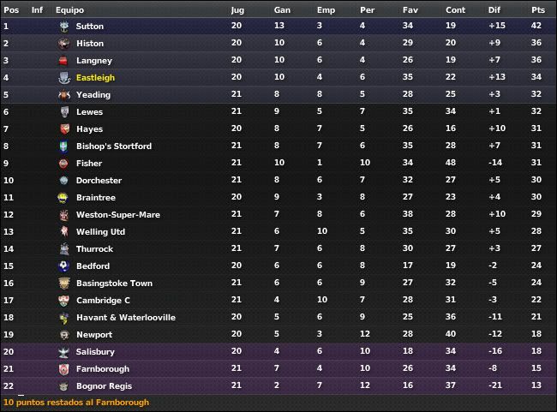Click the Histon club badge
The width and height of the screenshot is (557, 412).
64,44
